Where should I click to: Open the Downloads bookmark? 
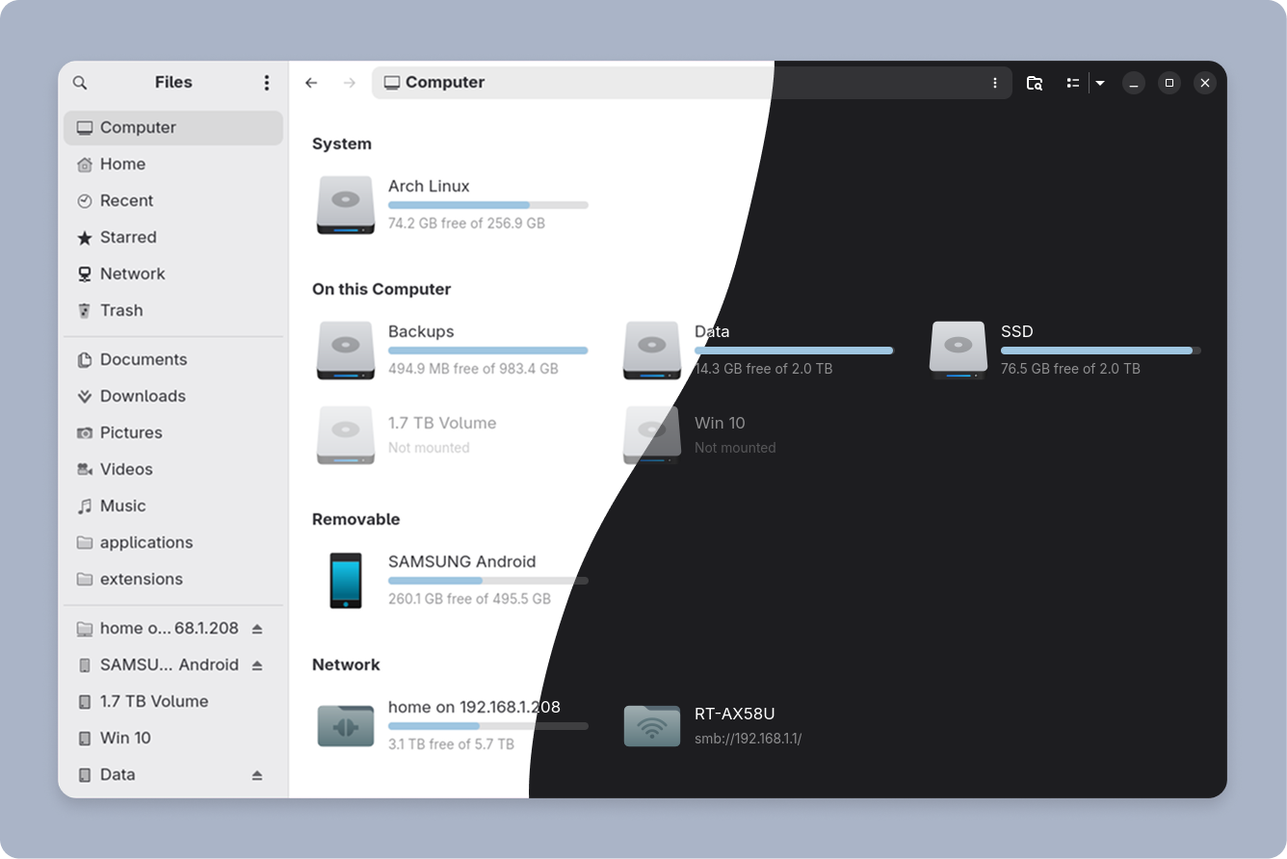coord(173,397)
